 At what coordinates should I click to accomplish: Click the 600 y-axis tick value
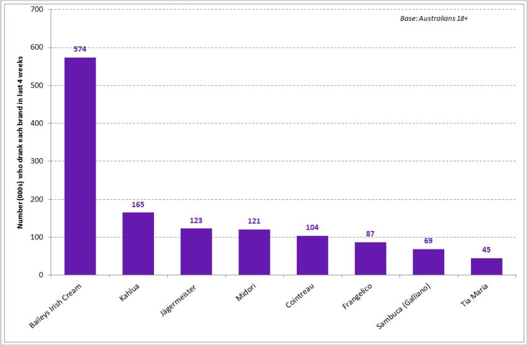pos(37,47)
